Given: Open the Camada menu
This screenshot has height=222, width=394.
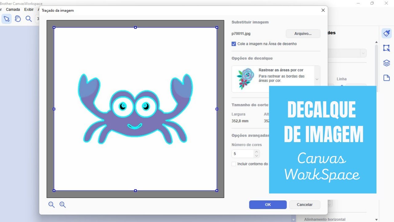Looking at the screenshot, I should (13, 10).
